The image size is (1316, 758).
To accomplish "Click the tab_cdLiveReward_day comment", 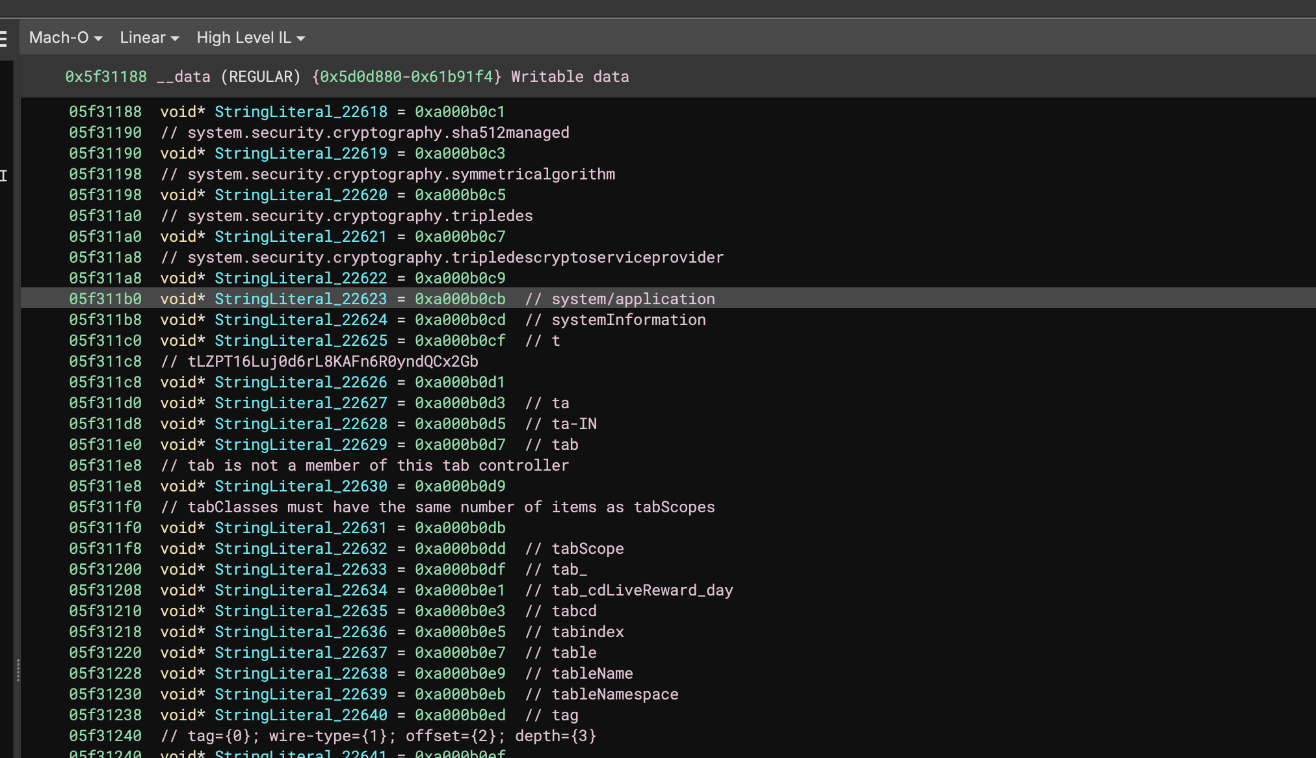I will point(629,590).
